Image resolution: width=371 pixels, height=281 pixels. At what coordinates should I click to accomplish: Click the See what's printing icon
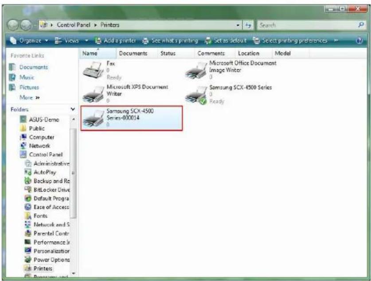pyautogui.click(x=145, y=41)
